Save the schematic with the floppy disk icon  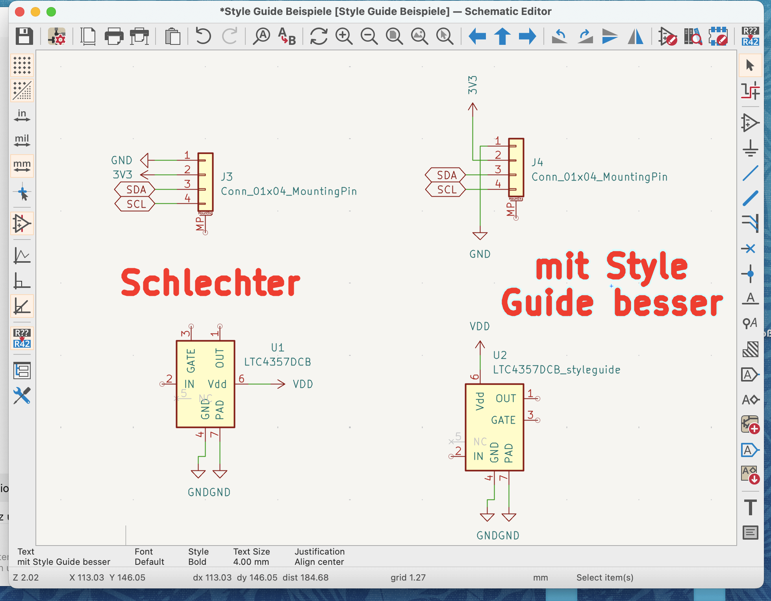point(24,36)
